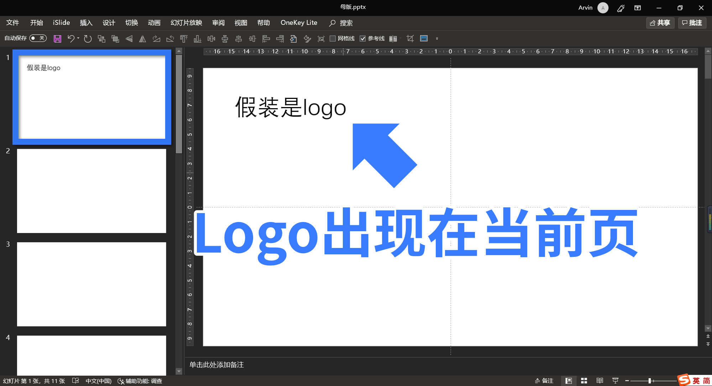Distribute objects horizontally
Screen dimensions: 712x386
point(211,38)
